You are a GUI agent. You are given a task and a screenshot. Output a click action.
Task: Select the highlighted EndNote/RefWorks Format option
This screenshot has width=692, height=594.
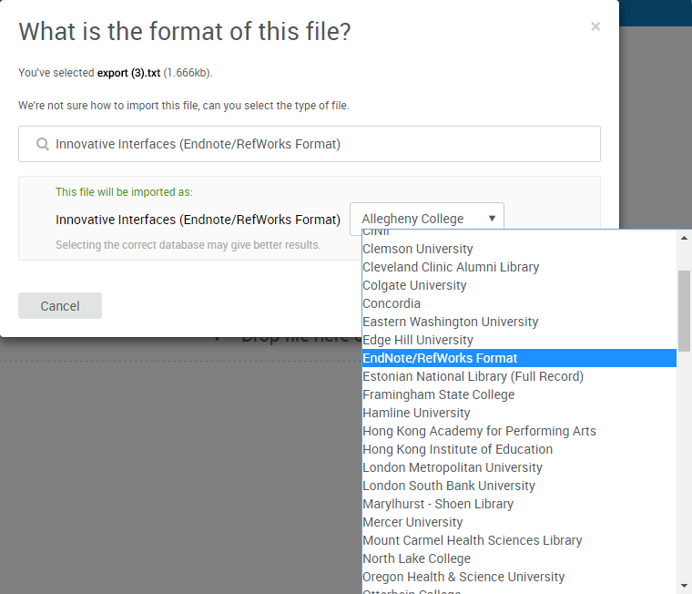click(519, 358)
